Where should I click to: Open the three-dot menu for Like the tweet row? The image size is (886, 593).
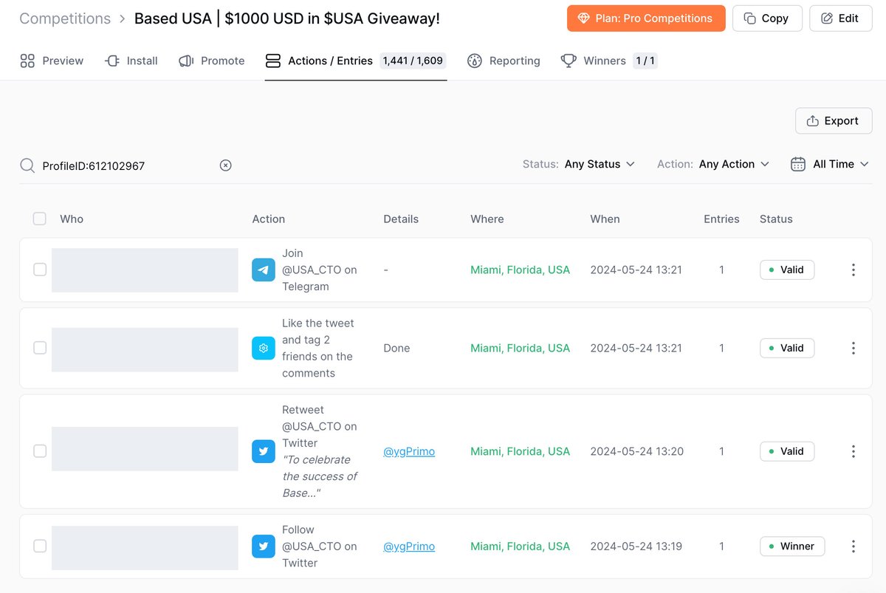point(854,348)
